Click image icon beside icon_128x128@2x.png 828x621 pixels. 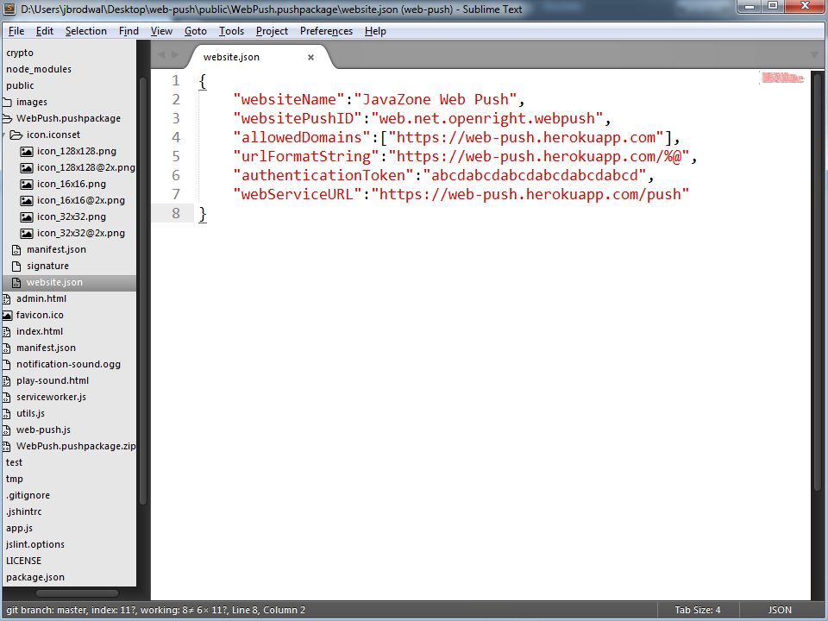(27, 168)
